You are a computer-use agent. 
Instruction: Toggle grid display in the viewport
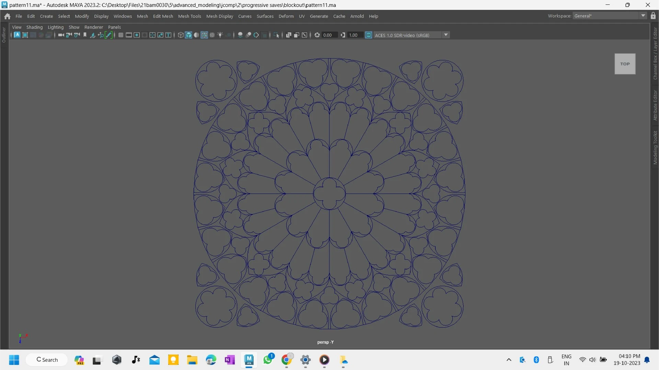tap(120, 35)
